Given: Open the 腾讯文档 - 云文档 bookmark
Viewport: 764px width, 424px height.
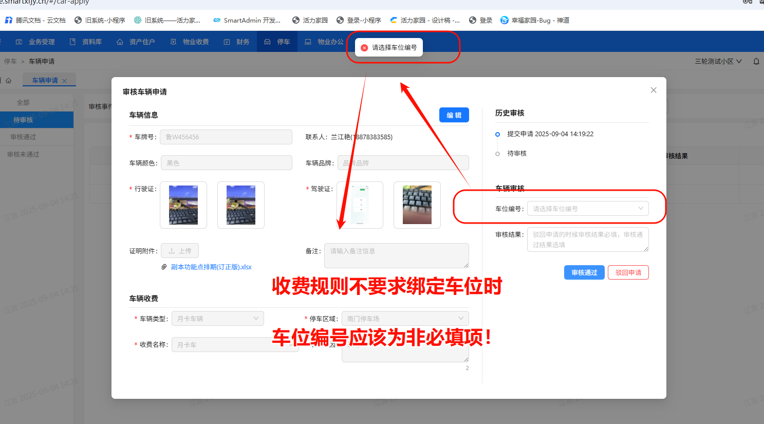Looking at the screenshot, I should pyautogui.click(x=35, y=21).
